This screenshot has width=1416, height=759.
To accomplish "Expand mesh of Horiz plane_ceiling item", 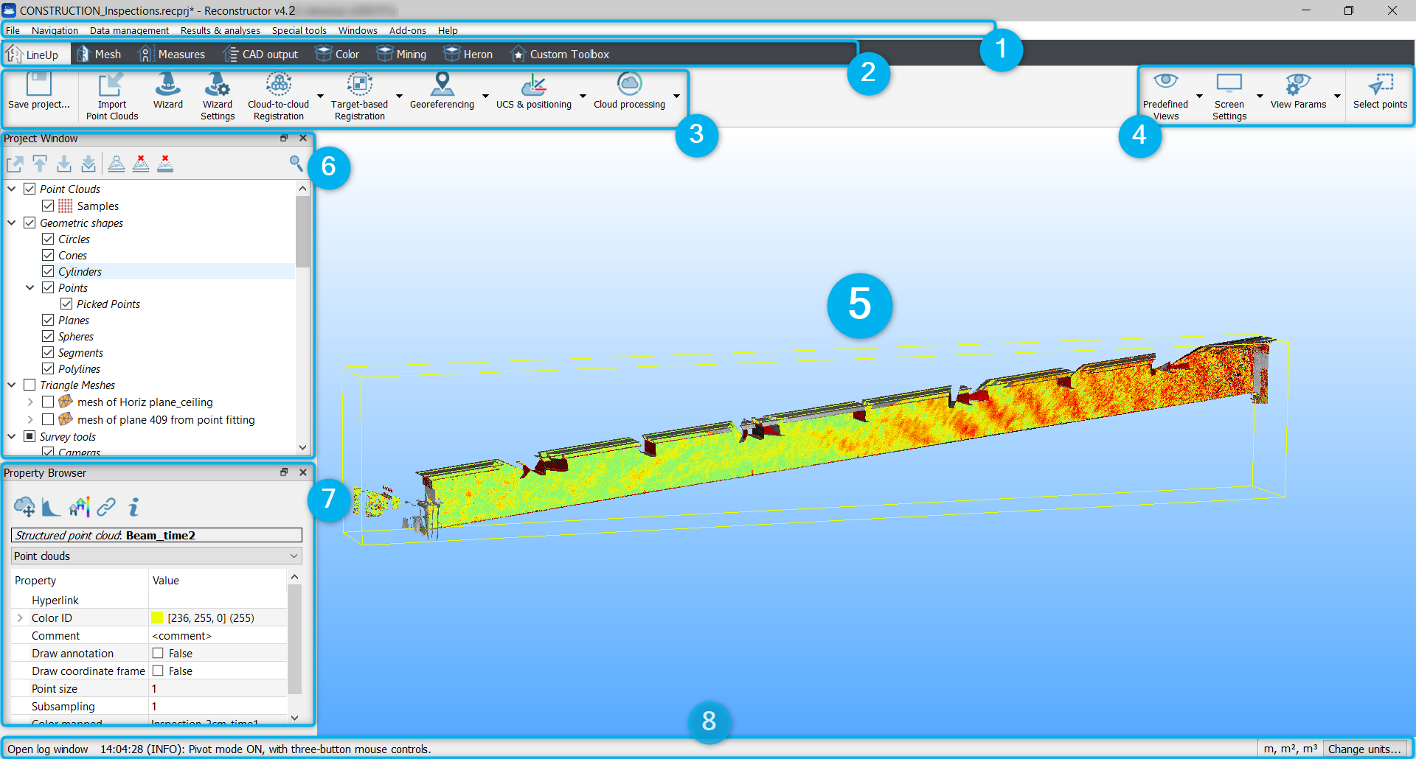I will pos(30,402).
